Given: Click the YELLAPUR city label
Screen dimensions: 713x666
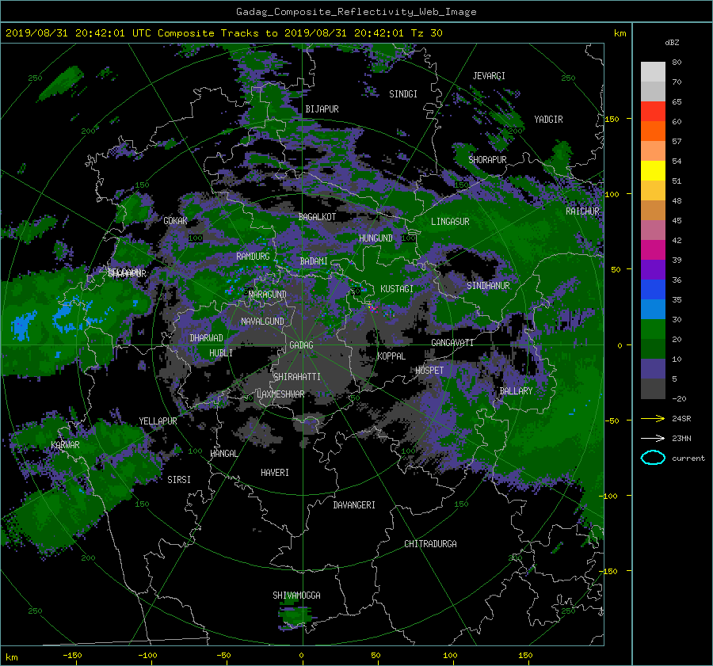Looking at the screenshot, I should 158,421.
